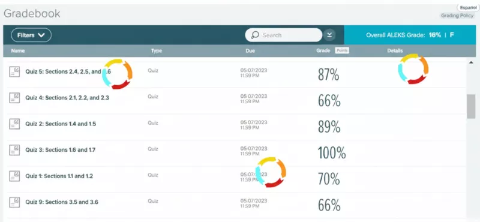480x222 pixels.
Task: Click the due date of Quiz 4
Action: (253, 98)
